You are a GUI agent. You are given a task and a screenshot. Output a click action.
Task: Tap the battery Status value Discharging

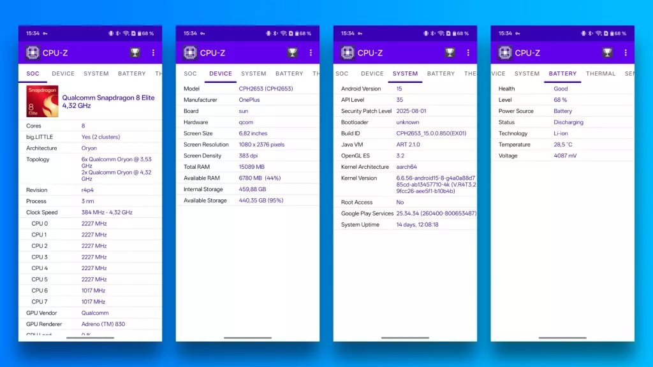568,122
